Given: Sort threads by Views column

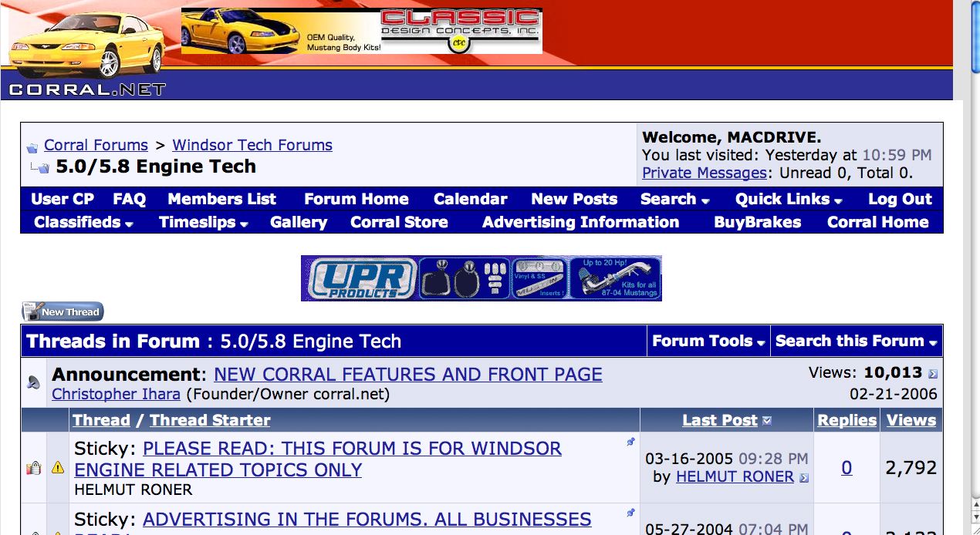Looking at the screenshot, I should tap(911, 420).
